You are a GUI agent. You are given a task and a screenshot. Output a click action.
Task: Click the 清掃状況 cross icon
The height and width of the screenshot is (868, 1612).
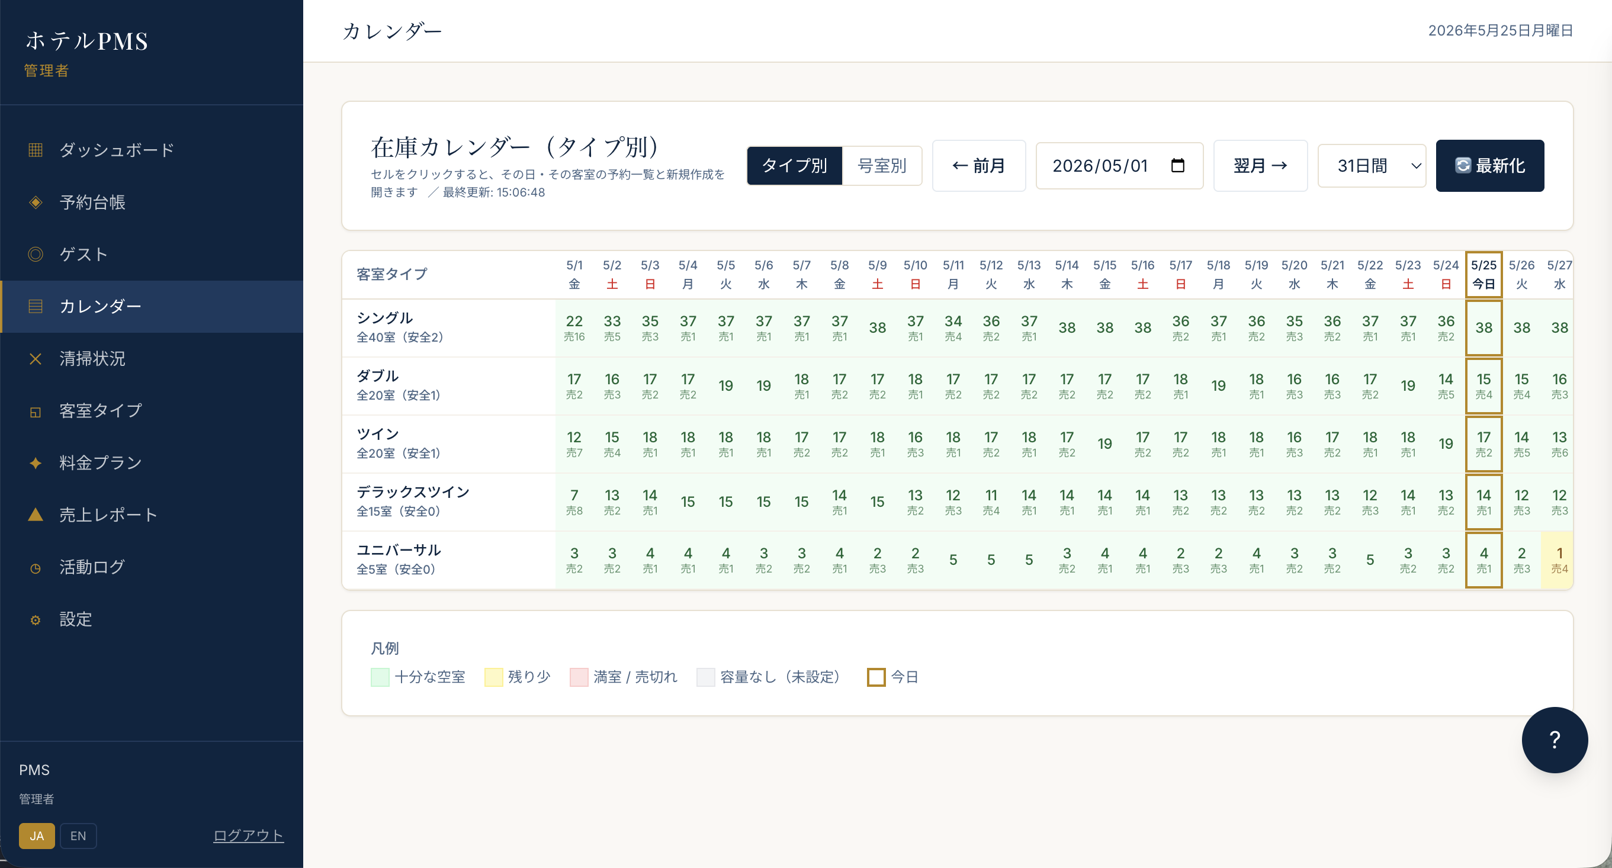[36, 359]
